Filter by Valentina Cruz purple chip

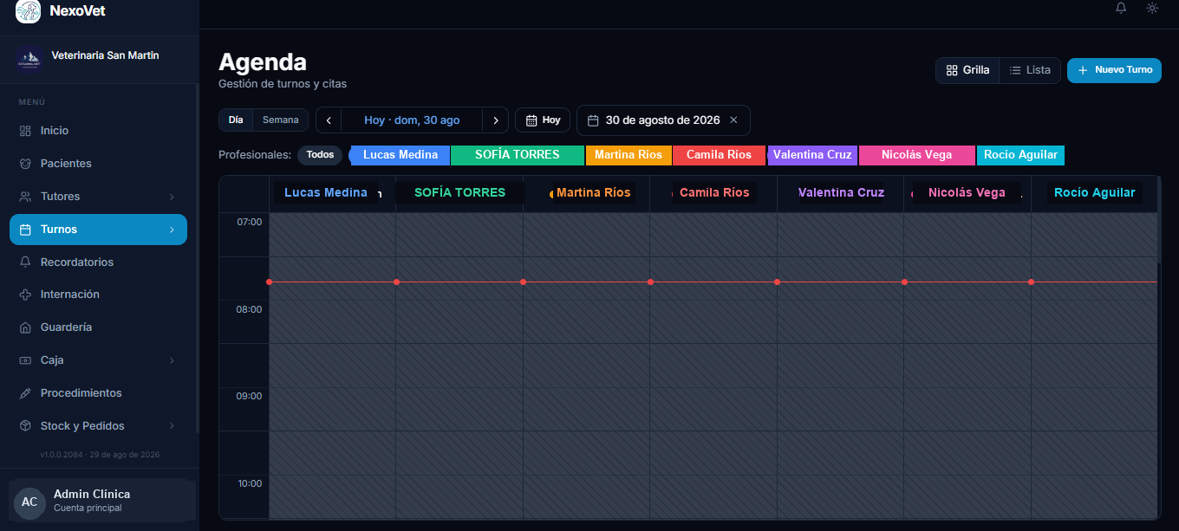pyautogui.click(x=812, y=155)
